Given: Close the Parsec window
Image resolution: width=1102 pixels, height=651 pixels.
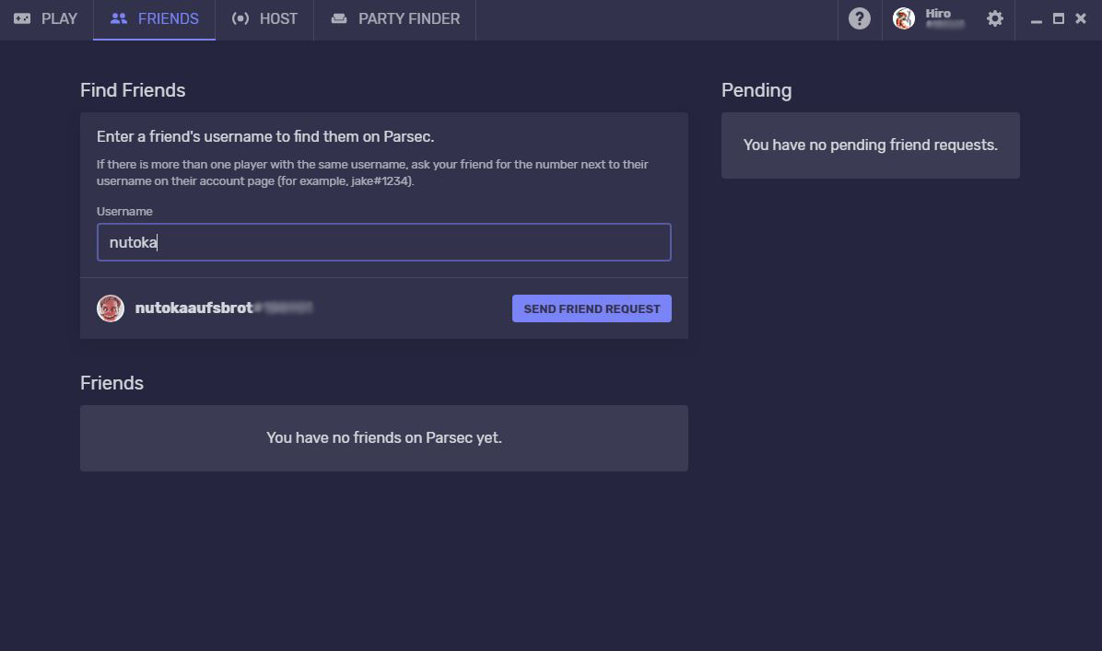Looking at the screenshot, I should tap(1081, 18).
